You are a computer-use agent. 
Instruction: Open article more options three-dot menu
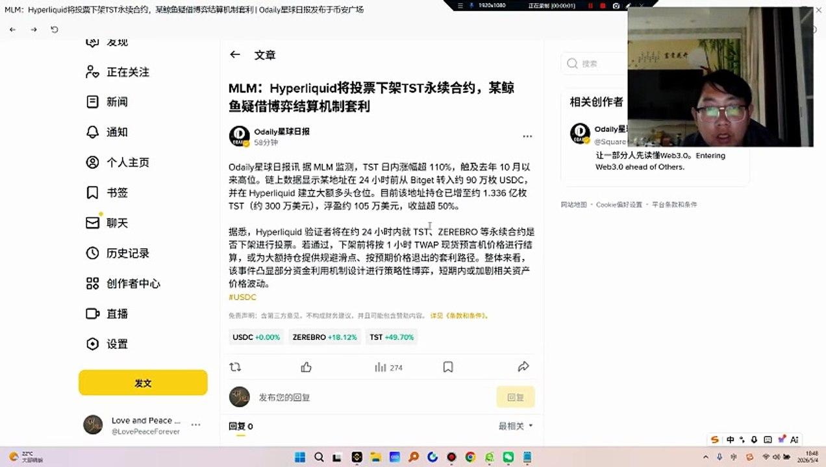pyautogui.click(x=527, y=136)
